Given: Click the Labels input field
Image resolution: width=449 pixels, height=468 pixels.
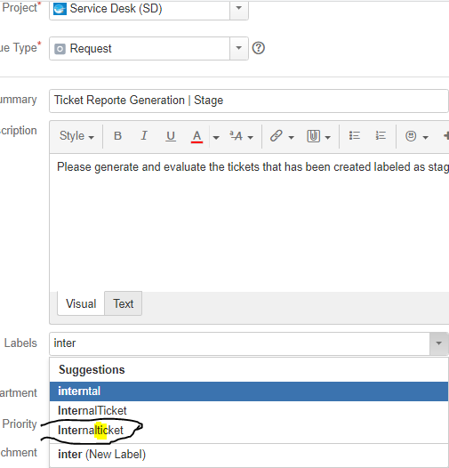Looking at the screenshot, I should tap(239, 343).
